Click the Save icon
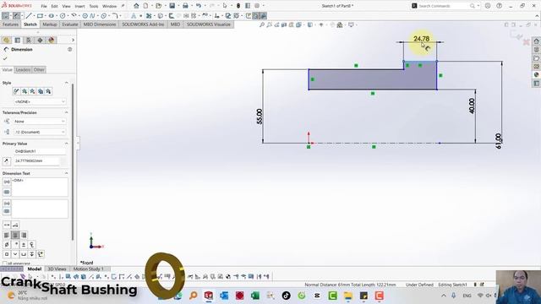Image resolution: width=541 pixels, height=304 pixels. [x=172, y=6]
